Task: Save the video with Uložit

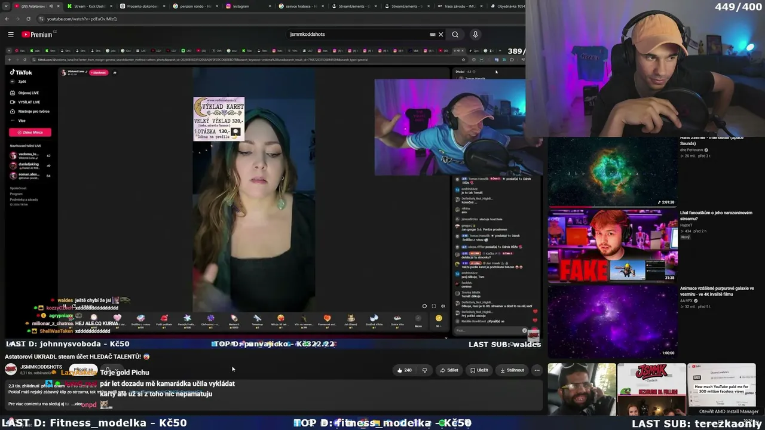Action: [479, 370]
